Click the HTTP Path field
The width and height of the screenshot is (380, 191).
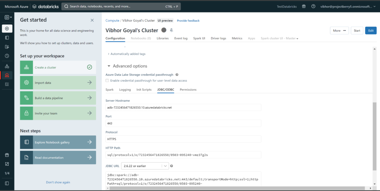coord(183,155)
